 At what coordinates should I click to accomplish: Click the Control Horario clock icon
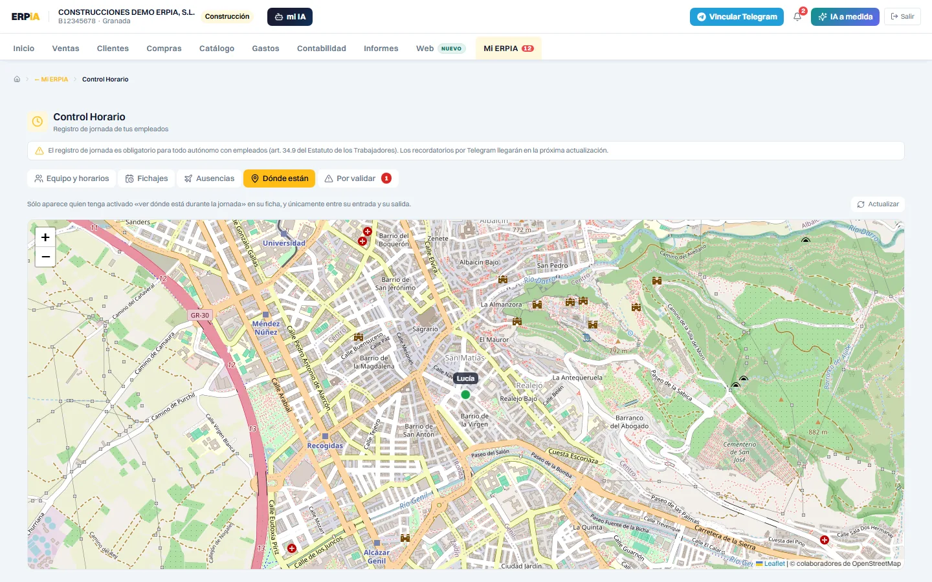click(38, 122)
